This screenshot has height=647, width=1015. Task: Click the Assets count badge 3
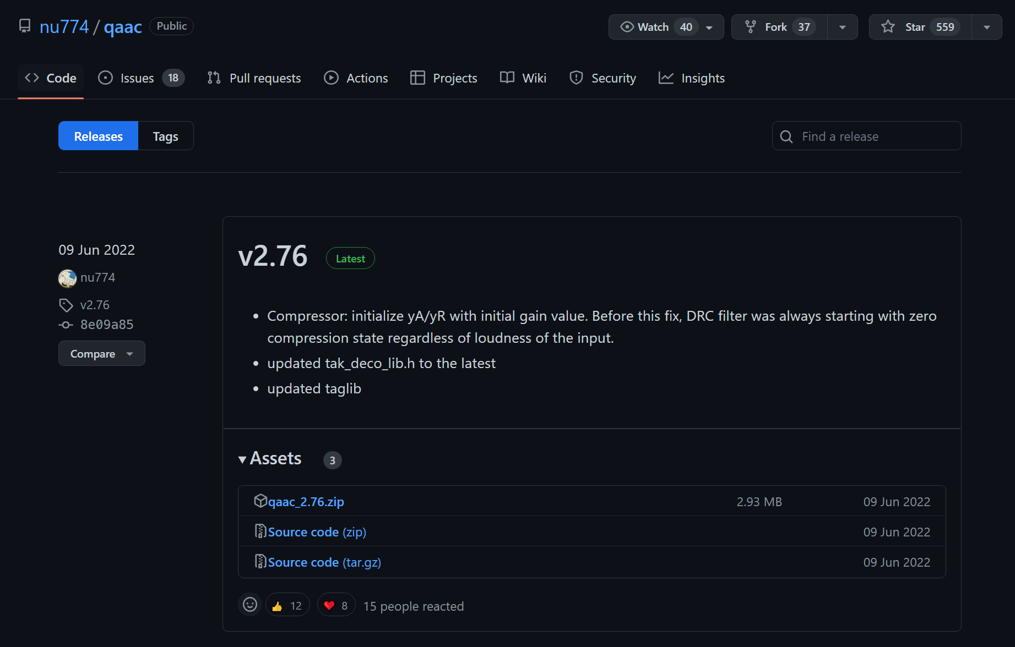click(333, 460)
